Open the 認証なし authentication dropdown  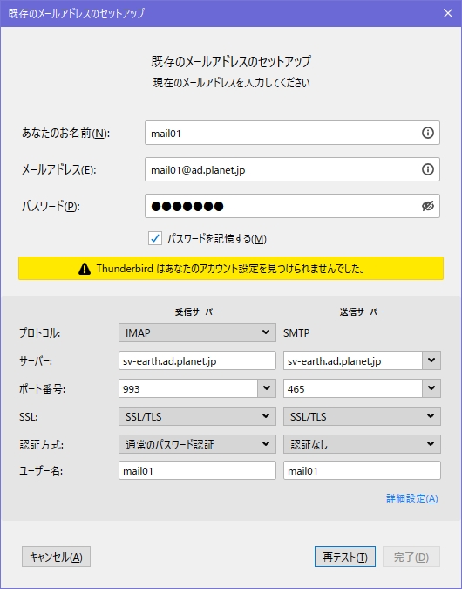click(x=362, y=444)
